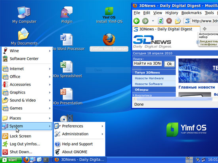Click the Firefox reload page icon

(161, 21)
